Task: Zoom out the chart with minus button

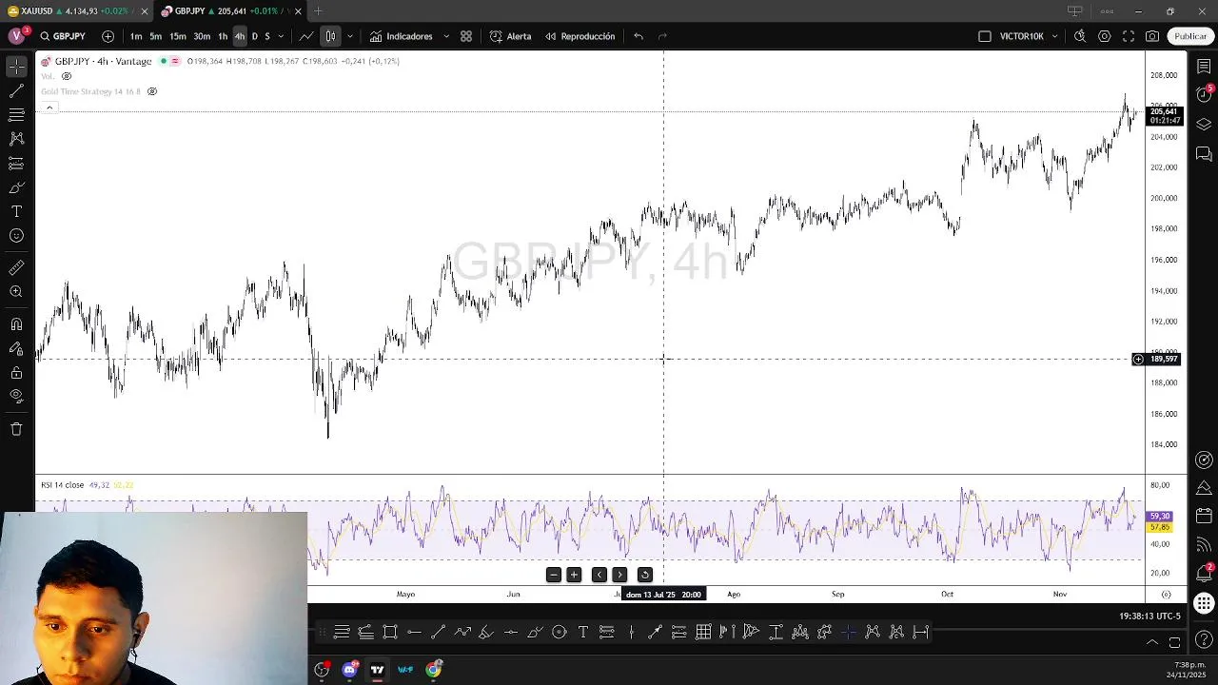Action: coord(553,575)
